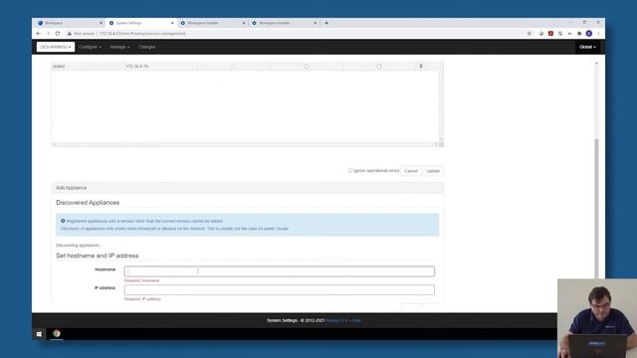Switch to Workspace Installer tab beside new-tab button
637x358 pixels.
click(284, 23)
